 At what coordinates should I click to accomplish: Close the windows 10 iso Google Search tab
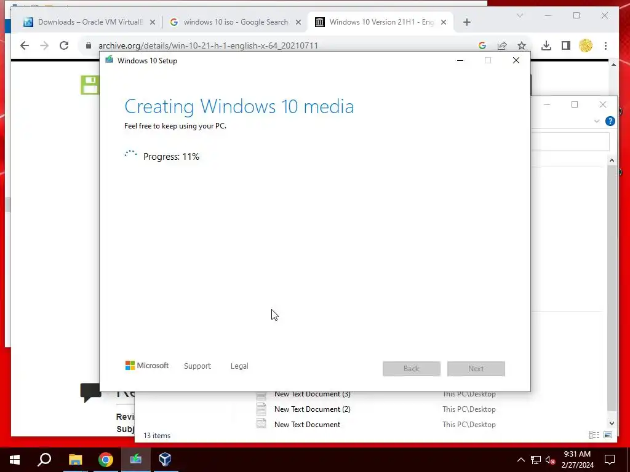298,22
